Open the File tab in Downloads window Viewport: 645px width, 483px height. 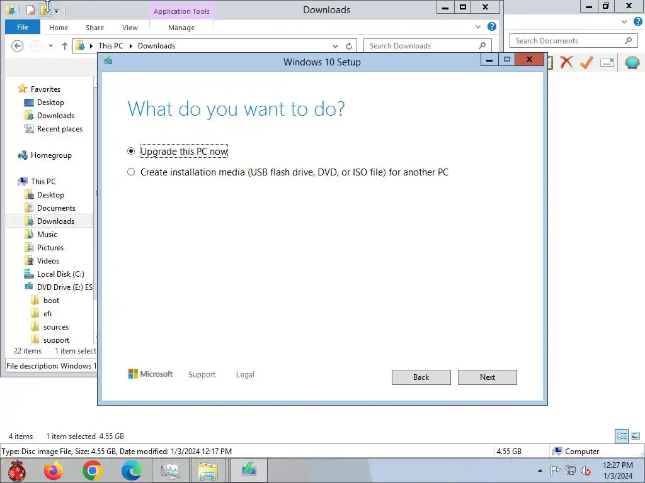tap(23, 27)
